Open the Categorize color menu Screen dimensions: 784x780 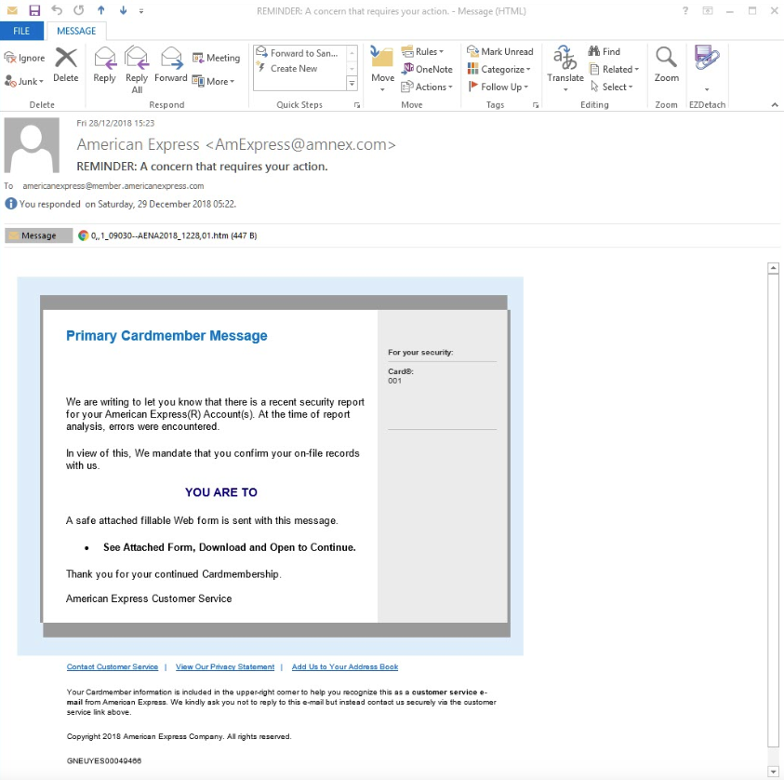pos(498,69)
